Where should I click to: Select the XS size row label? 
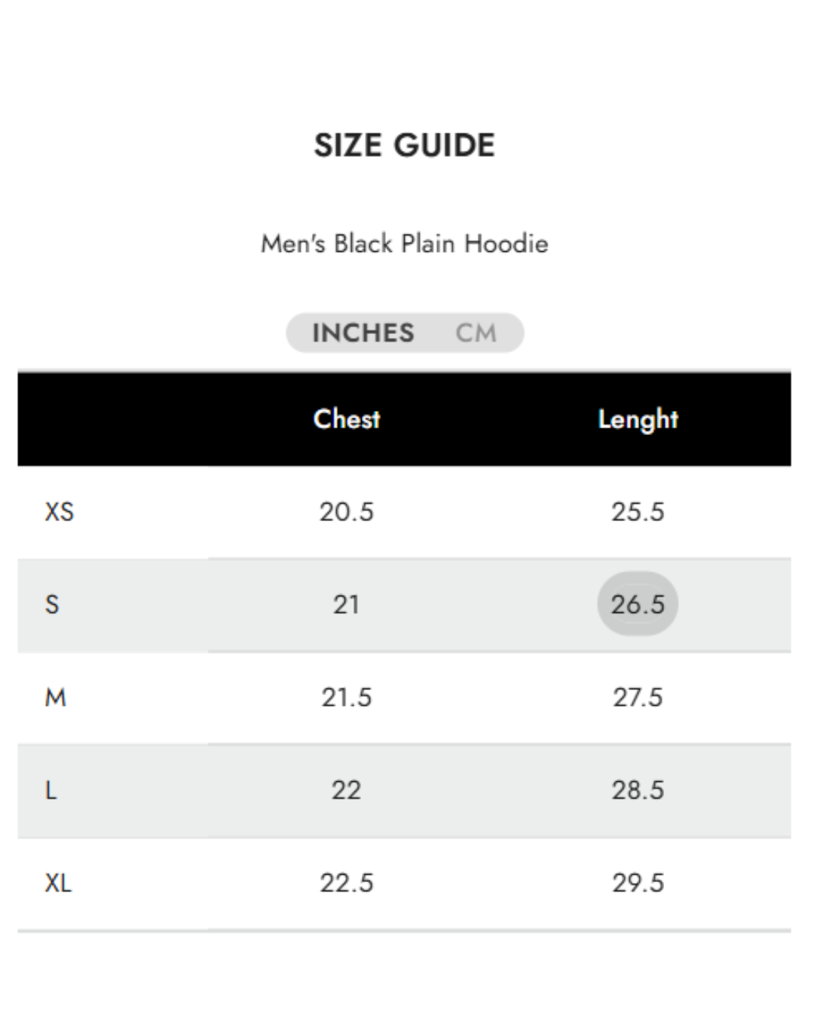60,512
